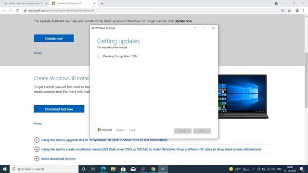
Task: Click the Update now button
Action: [x=54, y=38]
